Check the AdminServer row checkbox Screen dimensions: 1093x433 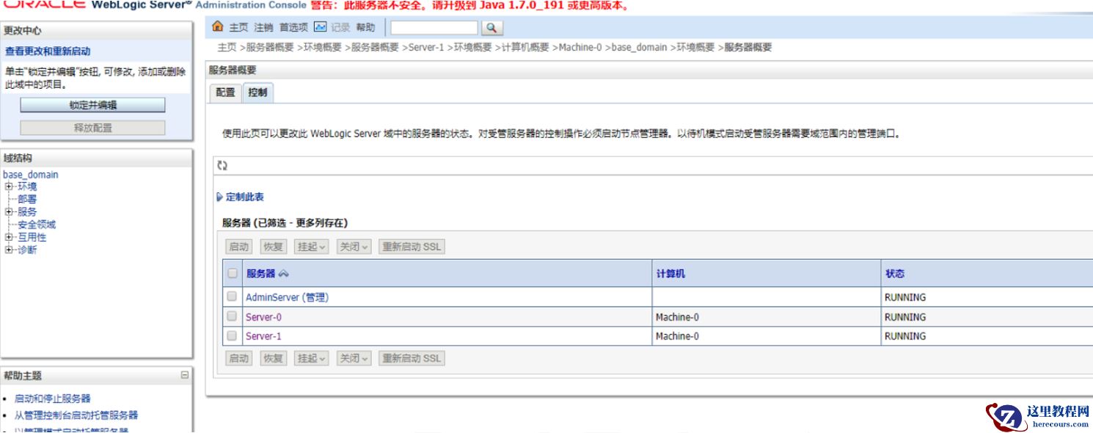pyautogui.click(x=233, y=297)
